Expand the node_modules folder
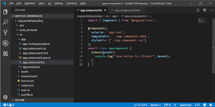 click(17, 30)
